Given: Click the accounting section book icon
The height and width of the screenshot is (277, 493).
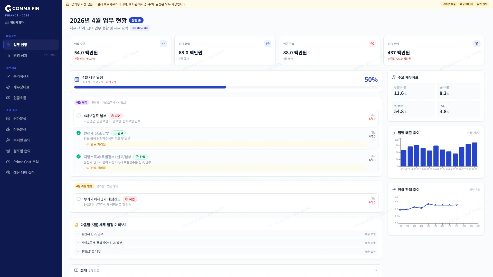Looking at the screenshot, I should point(76,270).
